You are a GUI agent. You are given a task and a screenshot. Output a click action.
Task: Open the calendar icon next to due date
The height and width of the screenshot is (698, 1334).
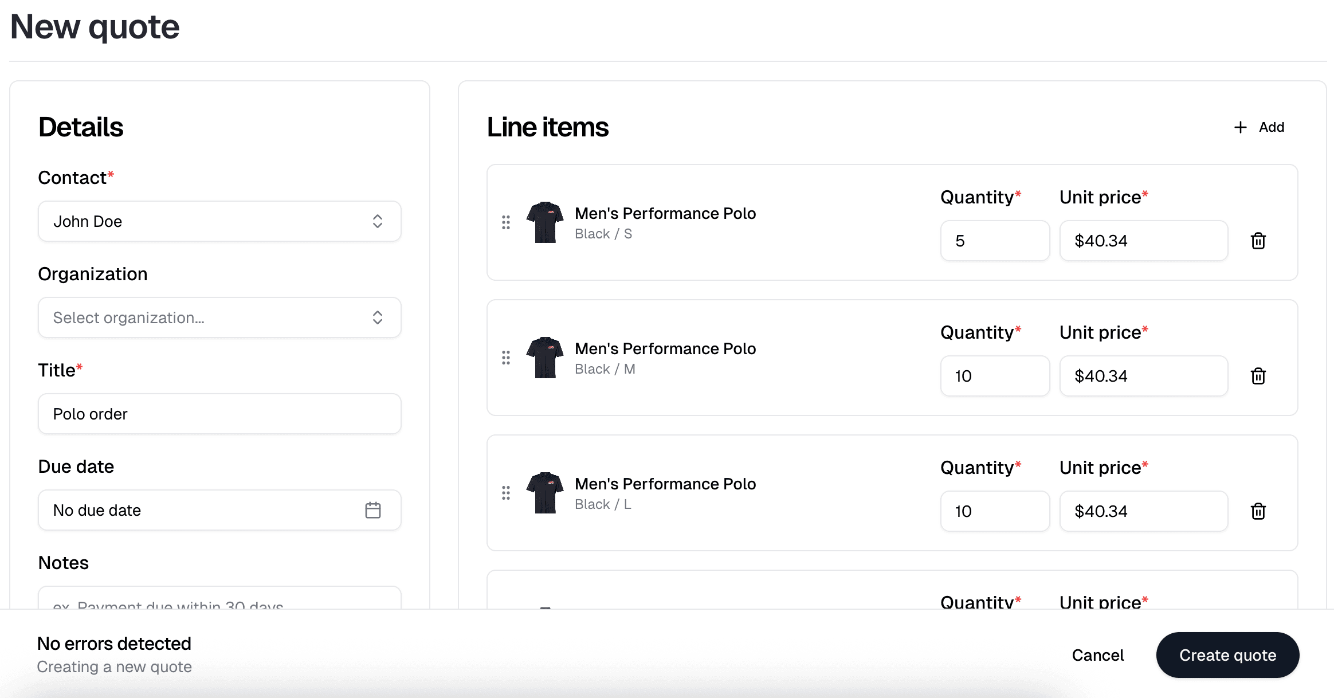(374, 510)
